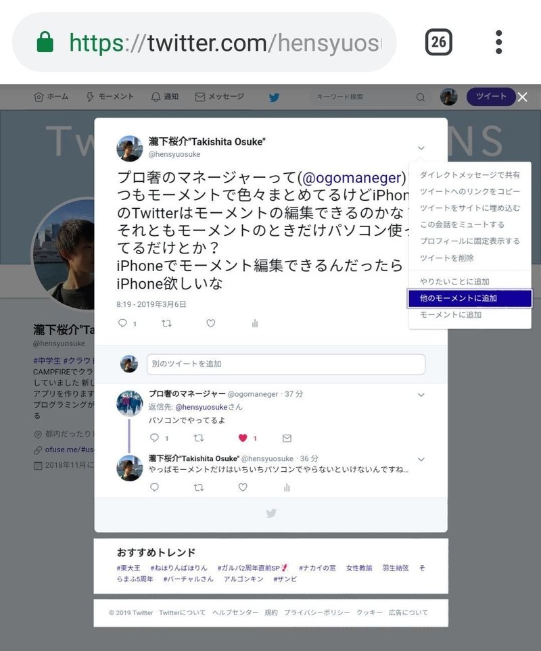Choose ツイートをサイトに埋め込む

click(x=469, y=208)
